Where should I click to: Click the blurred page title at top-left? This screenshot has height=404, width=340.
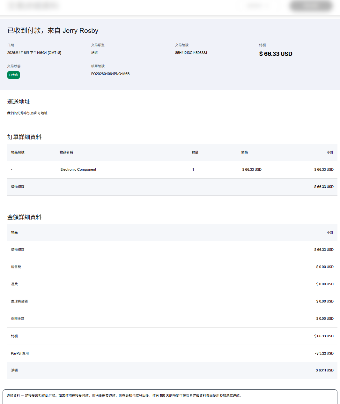[33, 6]
